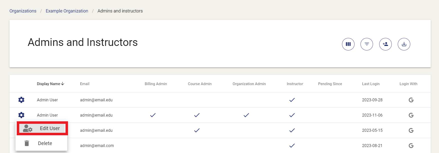Click the Organization Admin column header
Viewport: 439px width, 153px height.
249,84
